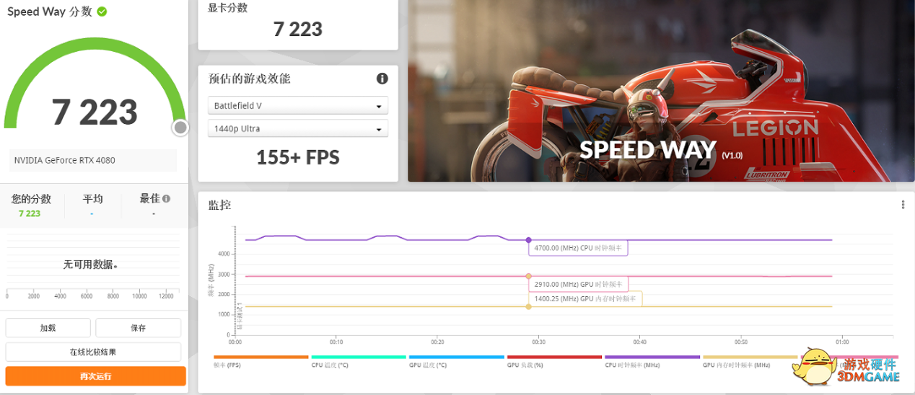This screenshot has height=395, width=915.
Task: Click the info icon next to 最佳
Action: coord(167,199)
